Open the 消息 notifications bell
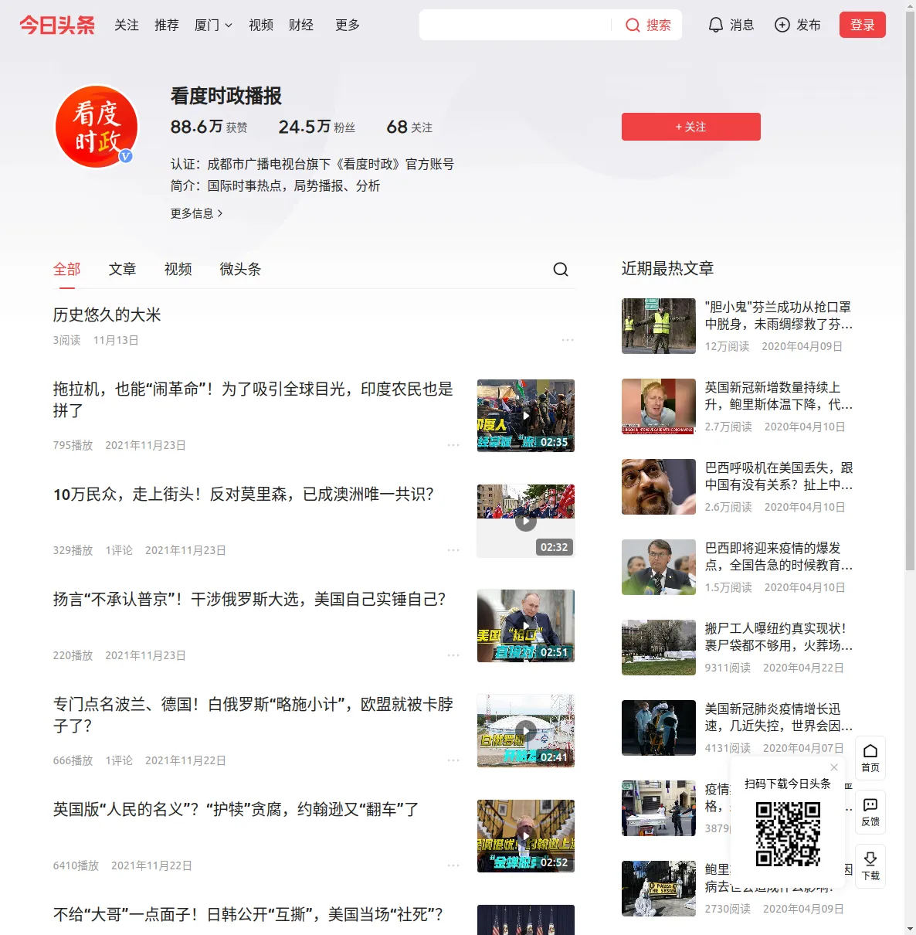916x935 pixels. [731, 25]
